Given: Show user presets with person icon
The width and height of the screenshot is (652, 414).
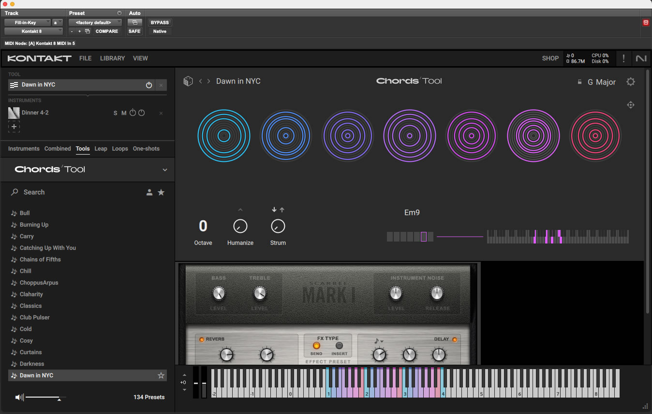Looking at the screenshot, I should click(149, 192).
